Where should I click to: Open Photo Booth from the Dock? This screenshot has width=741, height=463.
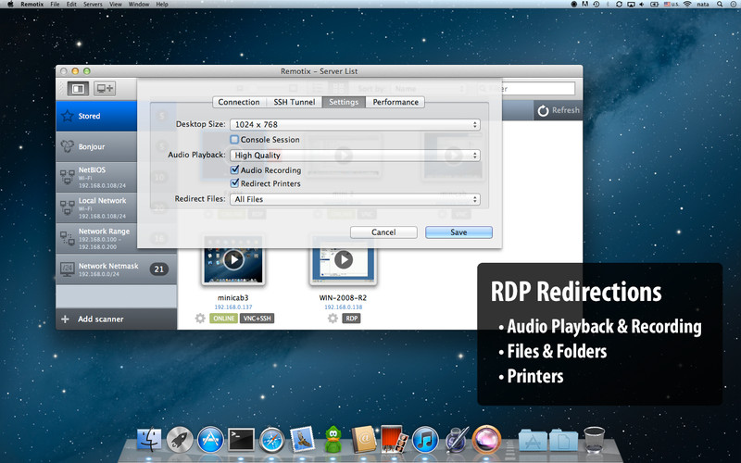point(395,439)
